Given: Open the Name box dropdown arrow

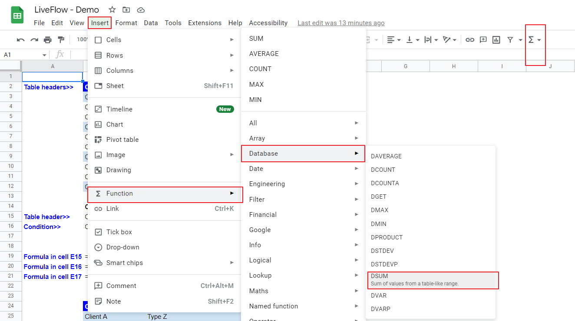Looking at the screenshot, I should click(x=44, y=55).
